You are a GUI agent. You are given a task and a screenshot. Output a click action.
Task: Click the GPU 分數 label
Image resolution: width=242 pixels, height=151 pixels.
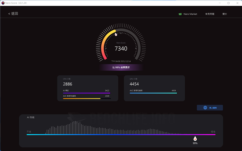click(x=133, y=79)
